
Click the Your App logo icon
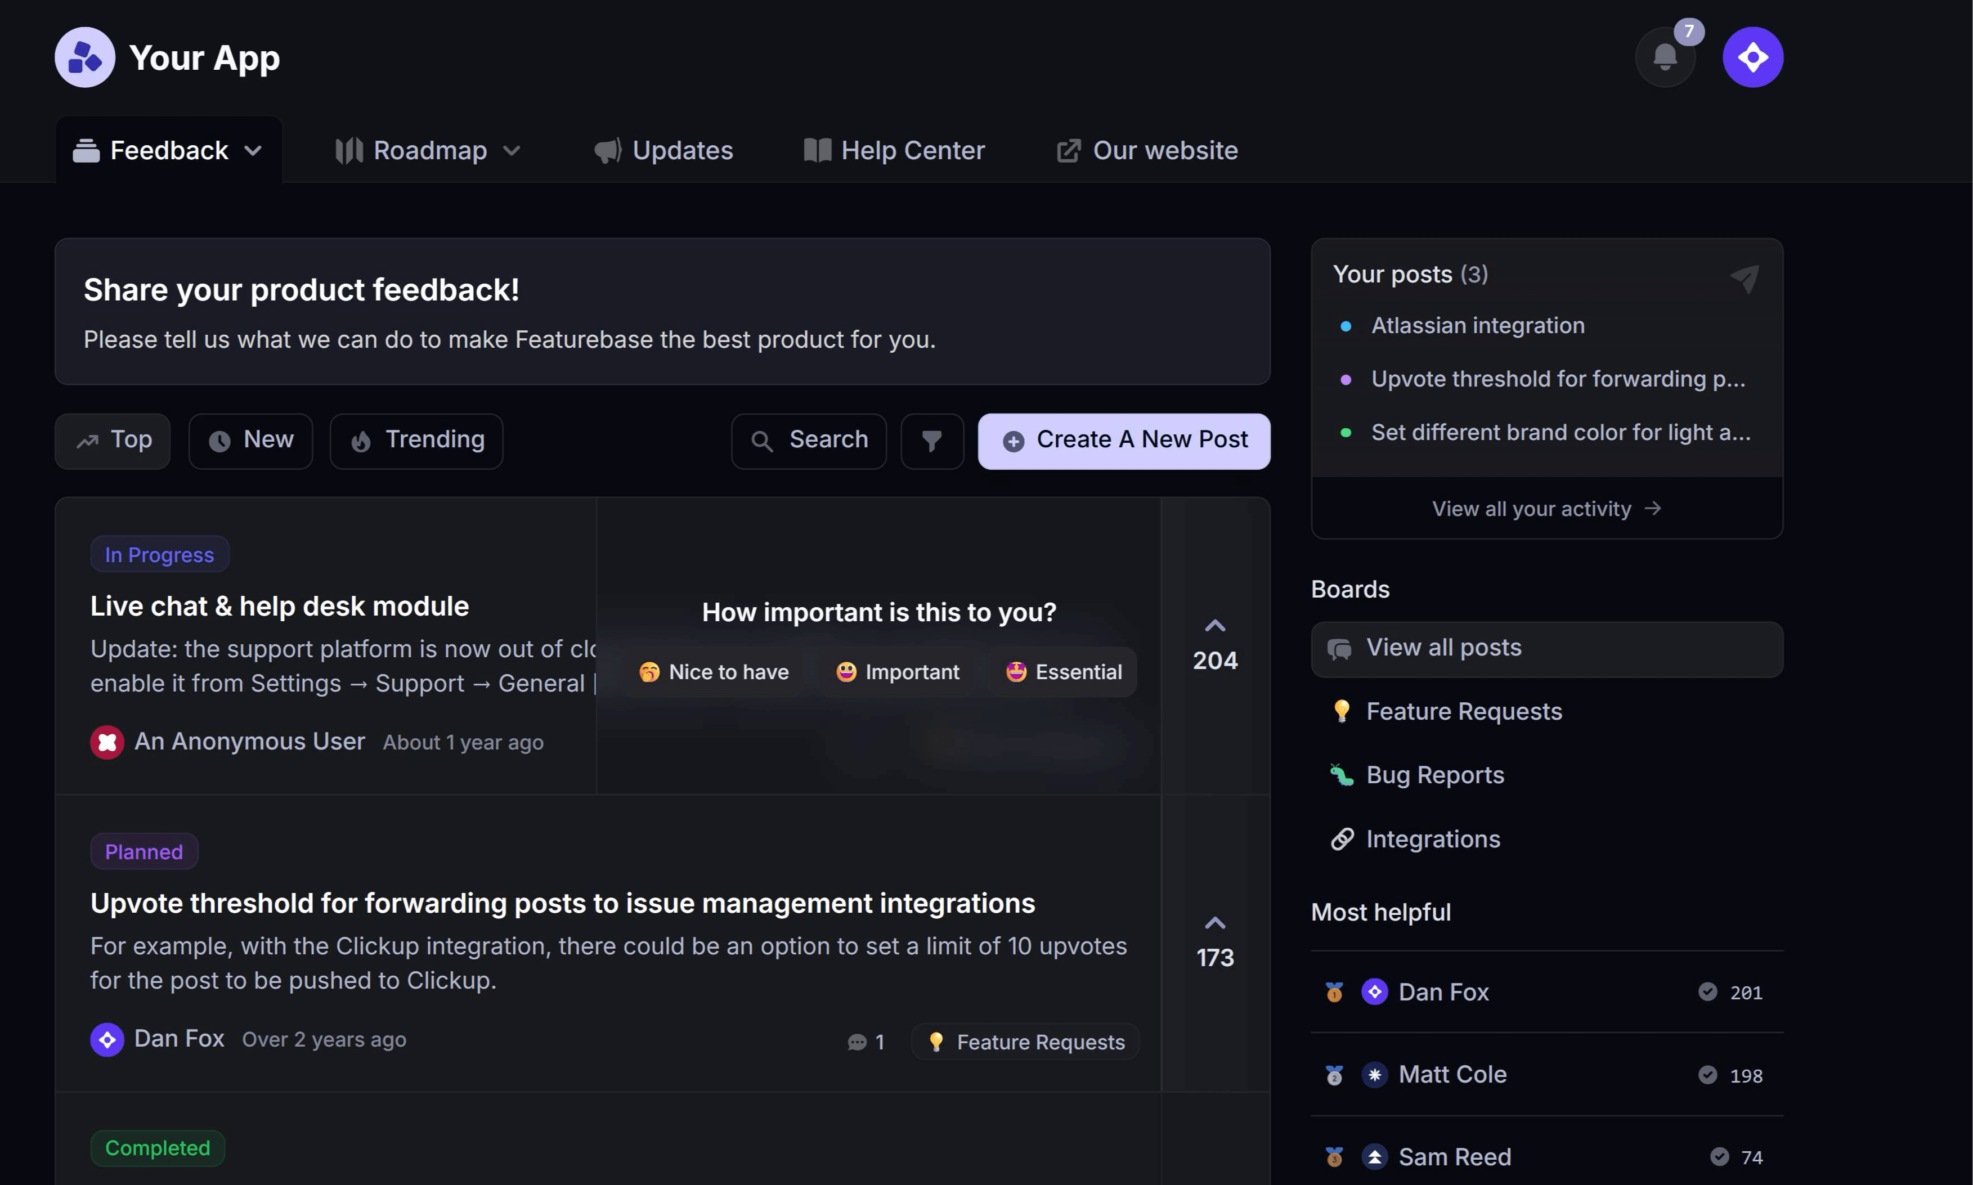(x=84, y=57)
